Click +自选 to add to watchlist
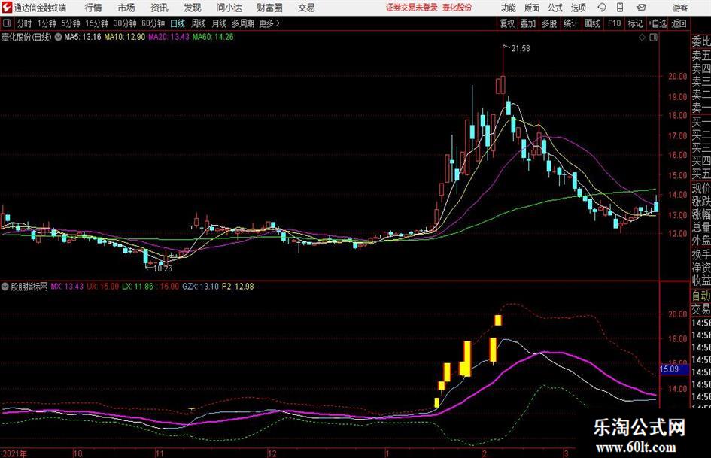The width and height of the screenshot is (711, 458). tap(658, 23)
